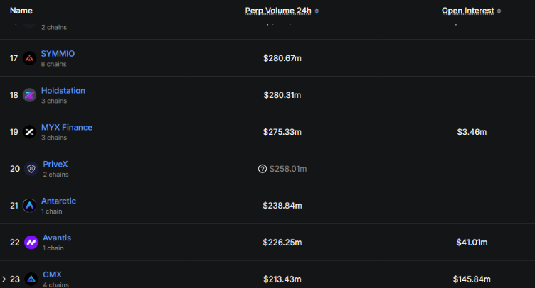
Task: Click the Name column header
Action: pos(21,11)
